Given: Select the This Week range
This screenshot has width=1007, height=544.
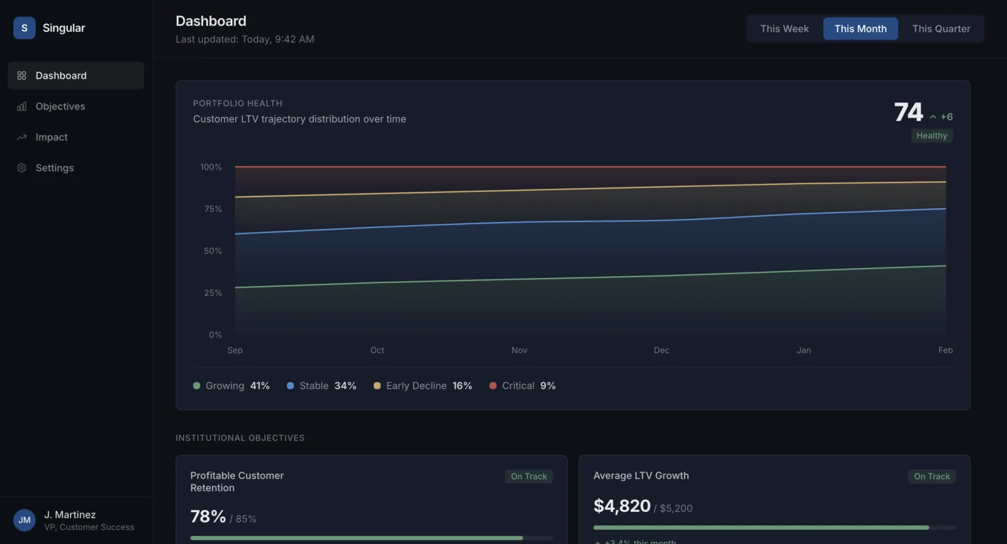Looking at the screenshot, I should tap(784, 29).
